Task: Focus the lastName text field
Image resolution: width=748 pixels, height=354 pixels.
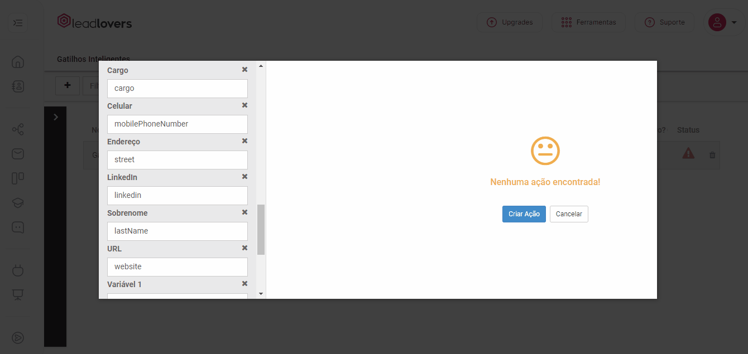Action: (x=177, y=231)
